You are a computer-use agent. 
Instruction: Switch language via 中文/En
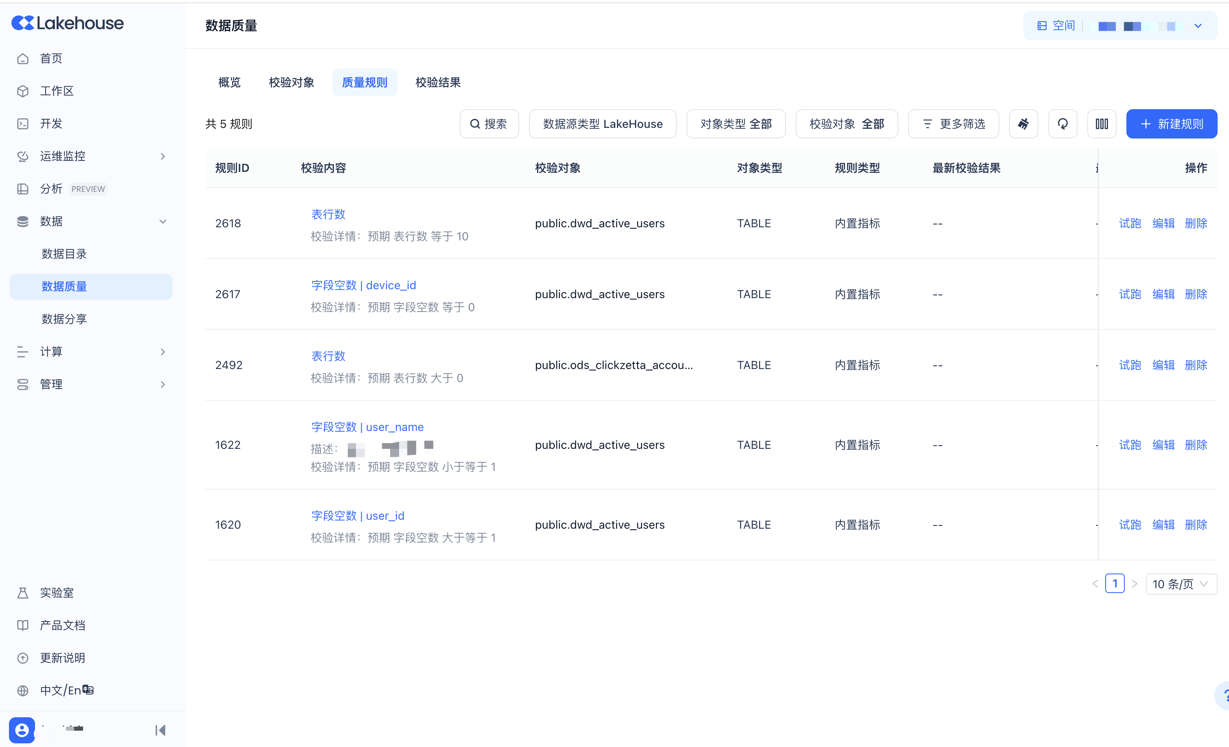61,690
